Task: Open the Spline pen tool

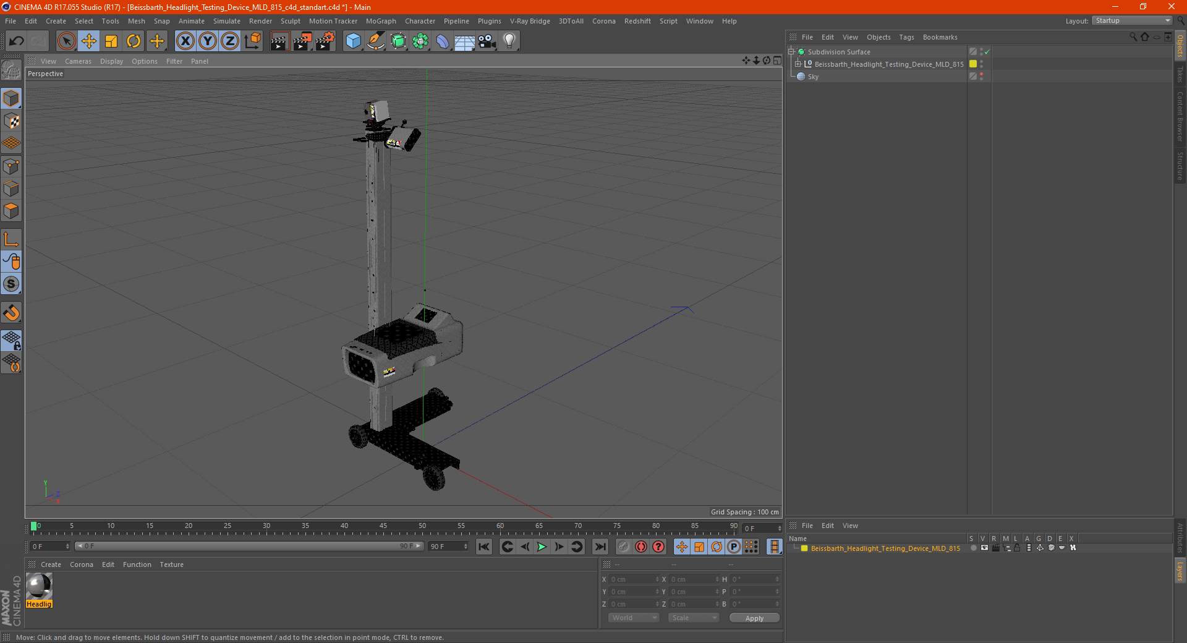Action: click(x=376, y=41)
